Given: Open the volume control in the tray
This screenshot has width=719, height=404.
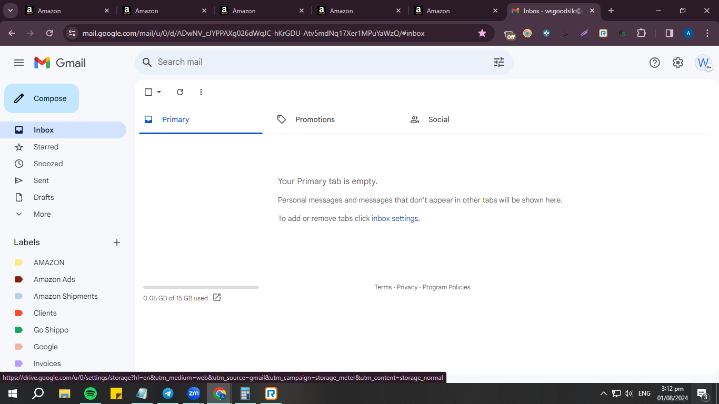Looking at the screenshot, I should (x=628, y=393).
